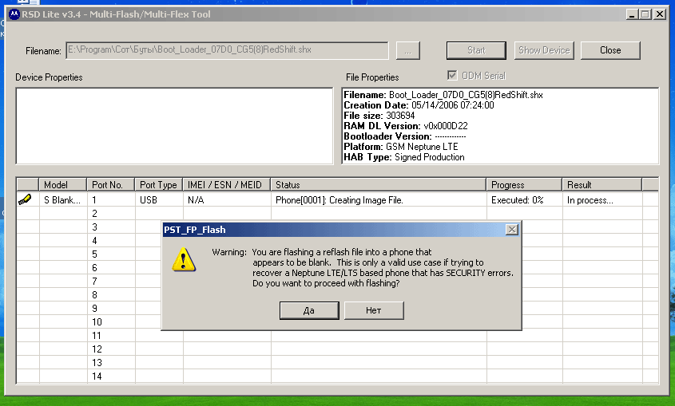Click the Filename path input field
Screen dimensions: 675x406
(228, 50)
